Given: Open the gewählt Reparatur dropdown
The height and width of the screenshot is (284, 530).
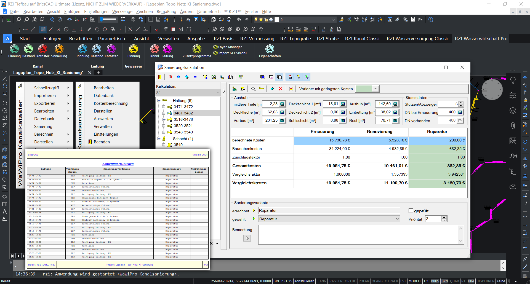Looking at the screenshot, I should 329,219.
